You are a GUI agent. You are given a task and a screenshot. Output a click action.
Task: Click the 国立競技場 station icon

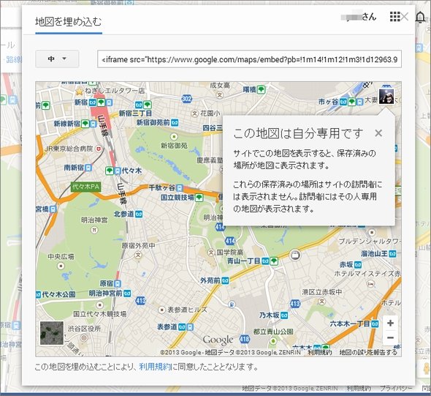click(199, 198)
